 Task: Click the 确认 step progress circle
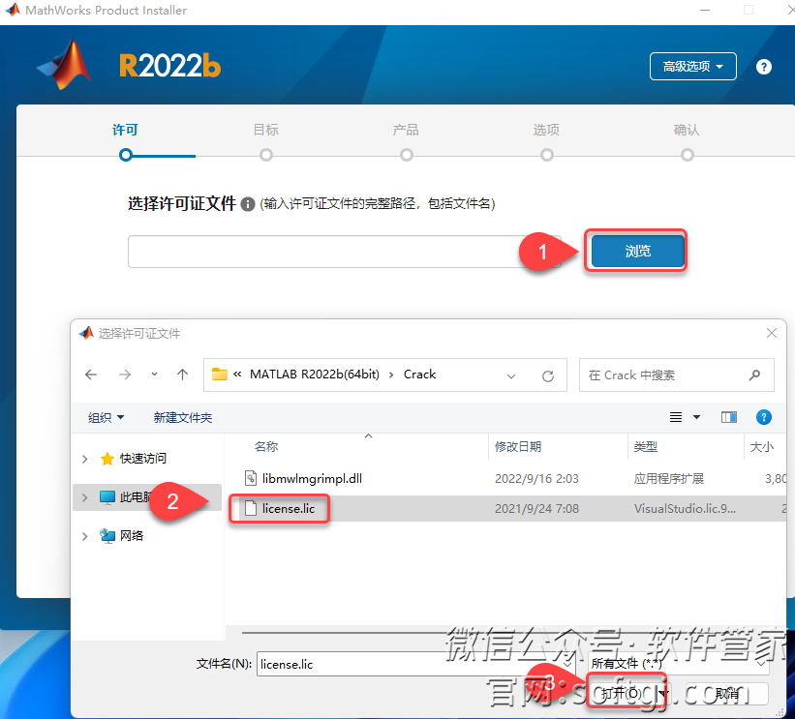(687, 155)
